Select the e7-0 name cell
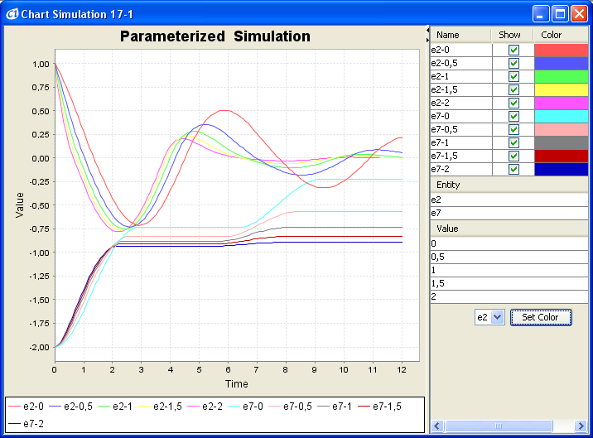The height and width of the screenshot is (438, 593). coord(461,116)
